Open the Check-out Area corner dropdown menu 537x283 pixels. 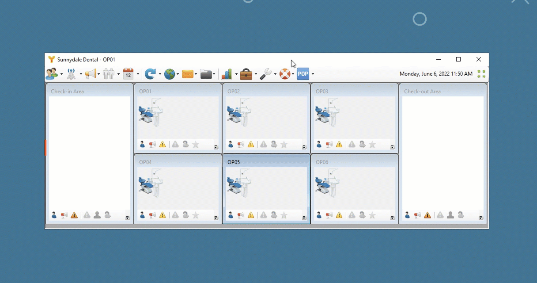[481, 218]
